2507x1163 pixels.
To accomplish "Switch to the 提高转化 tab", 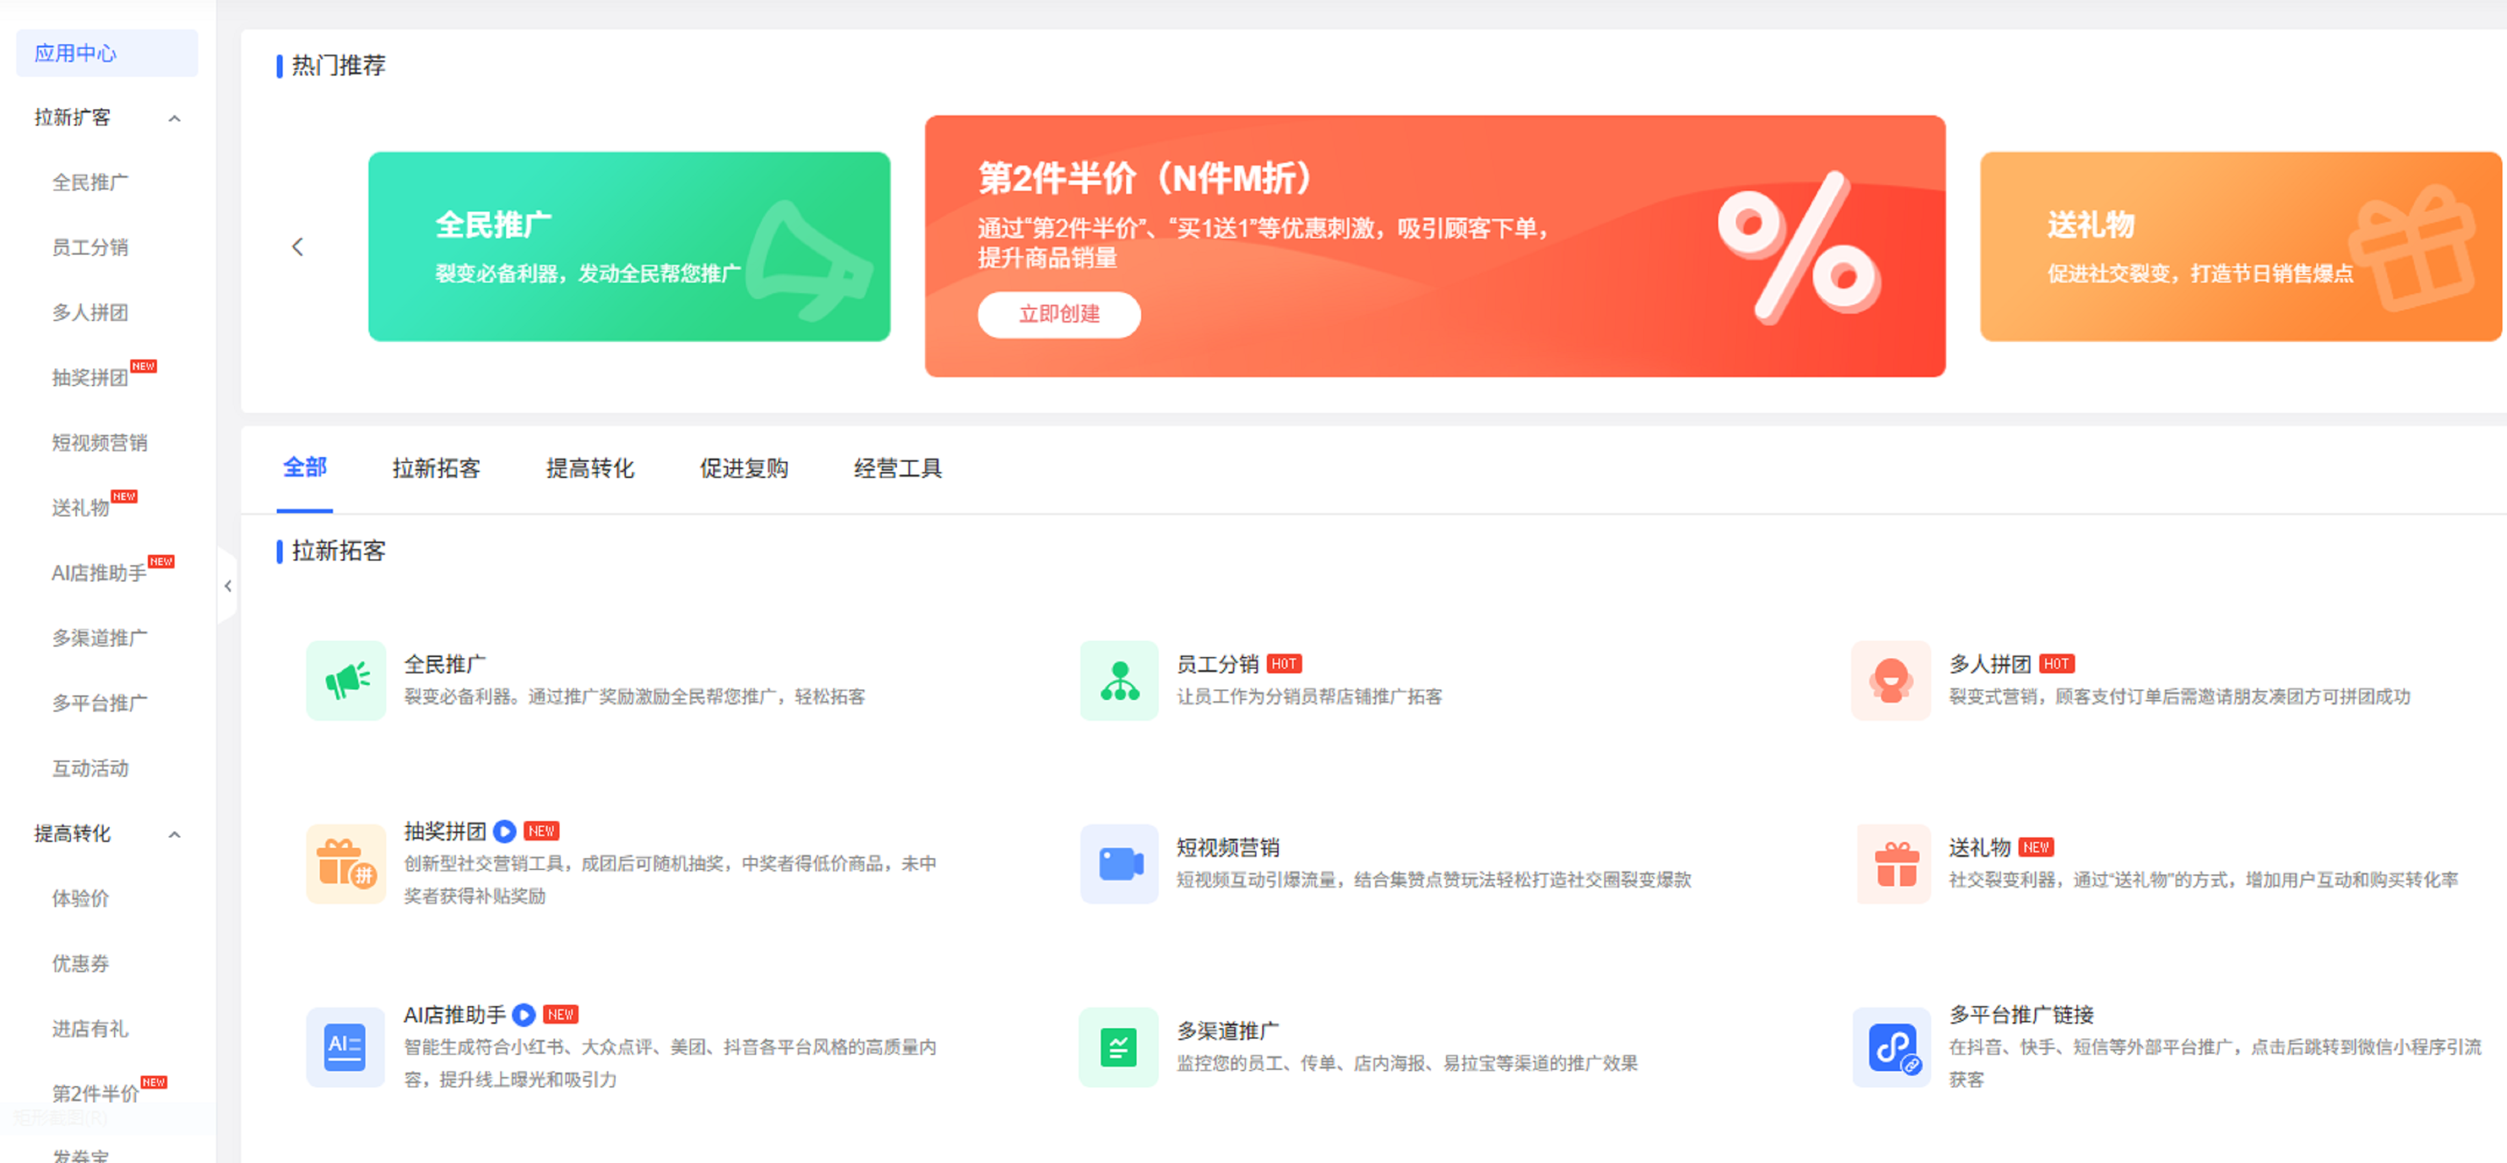I will (x=589, y=468).
